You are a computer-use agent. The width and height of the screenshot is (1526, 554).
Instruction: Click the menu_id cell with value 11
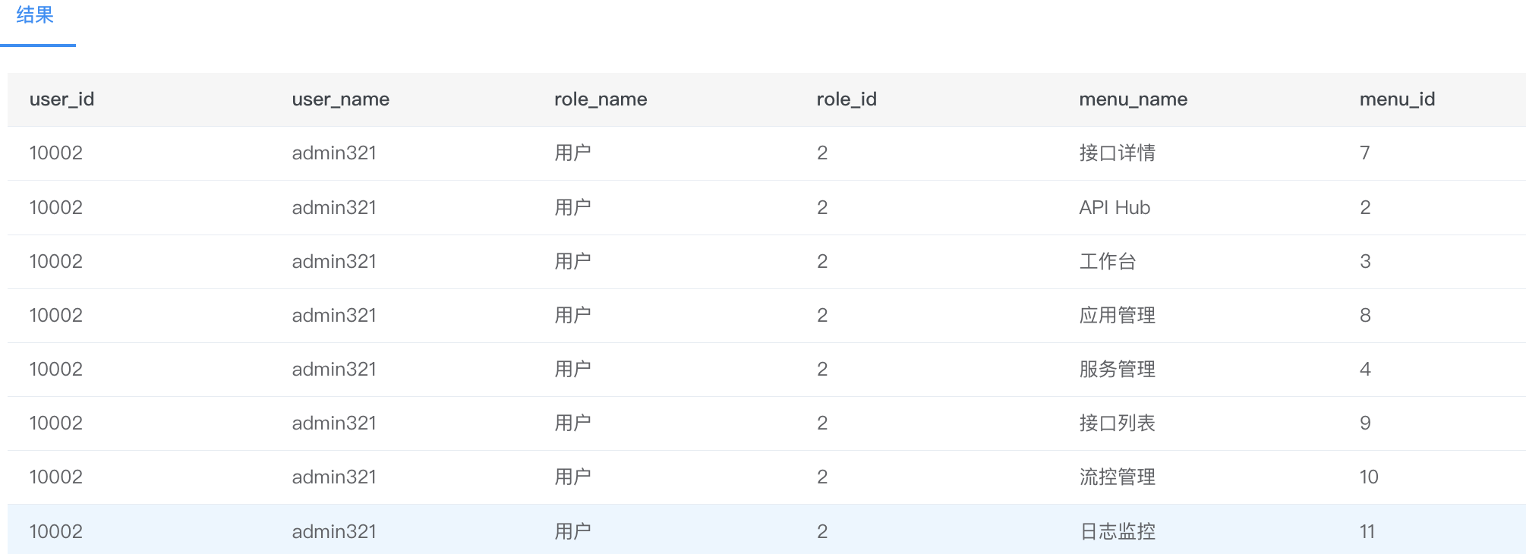[1367, 531]
